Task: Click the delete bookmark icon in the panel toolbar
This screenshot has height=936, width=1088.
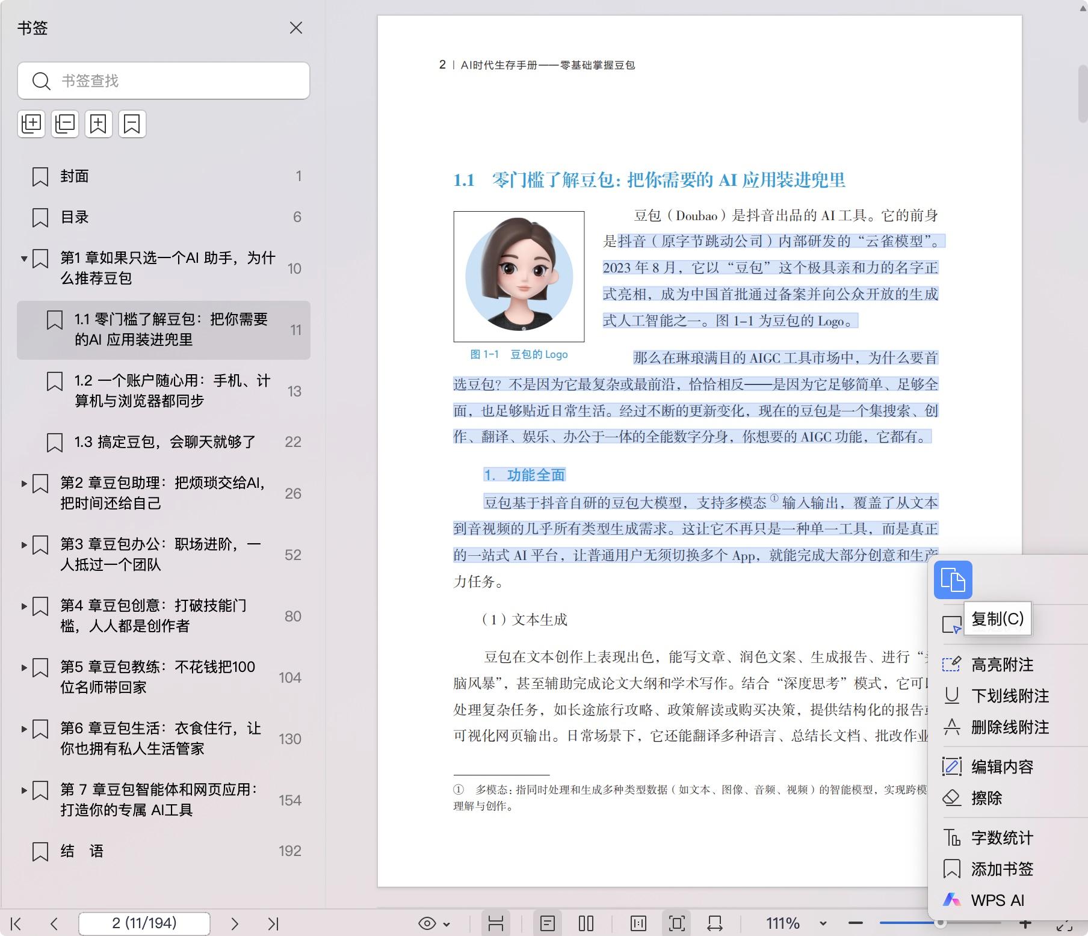Action: [x=132, y=124]
